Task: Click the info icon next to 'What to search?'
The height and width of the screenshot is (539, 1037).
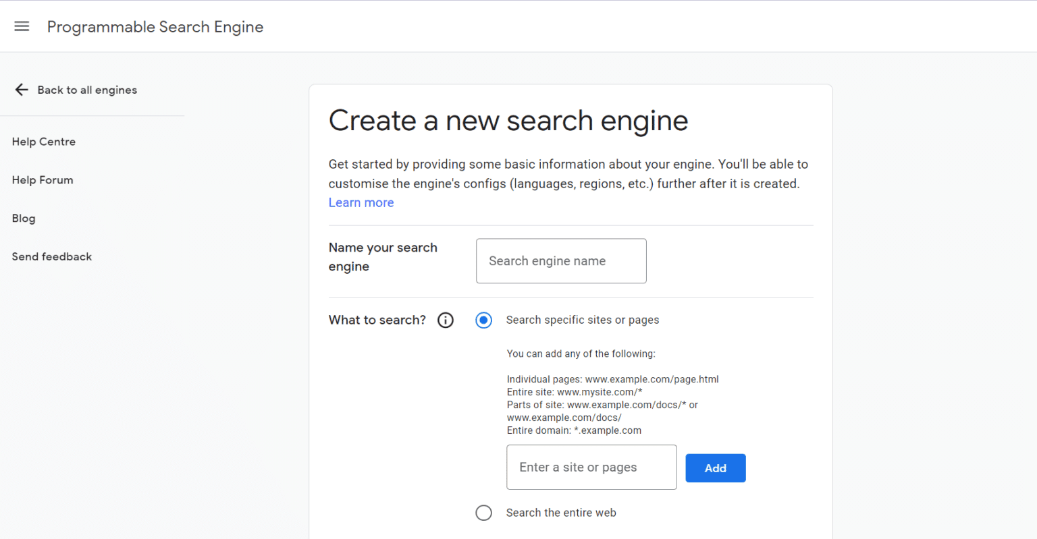Action: 445,320
